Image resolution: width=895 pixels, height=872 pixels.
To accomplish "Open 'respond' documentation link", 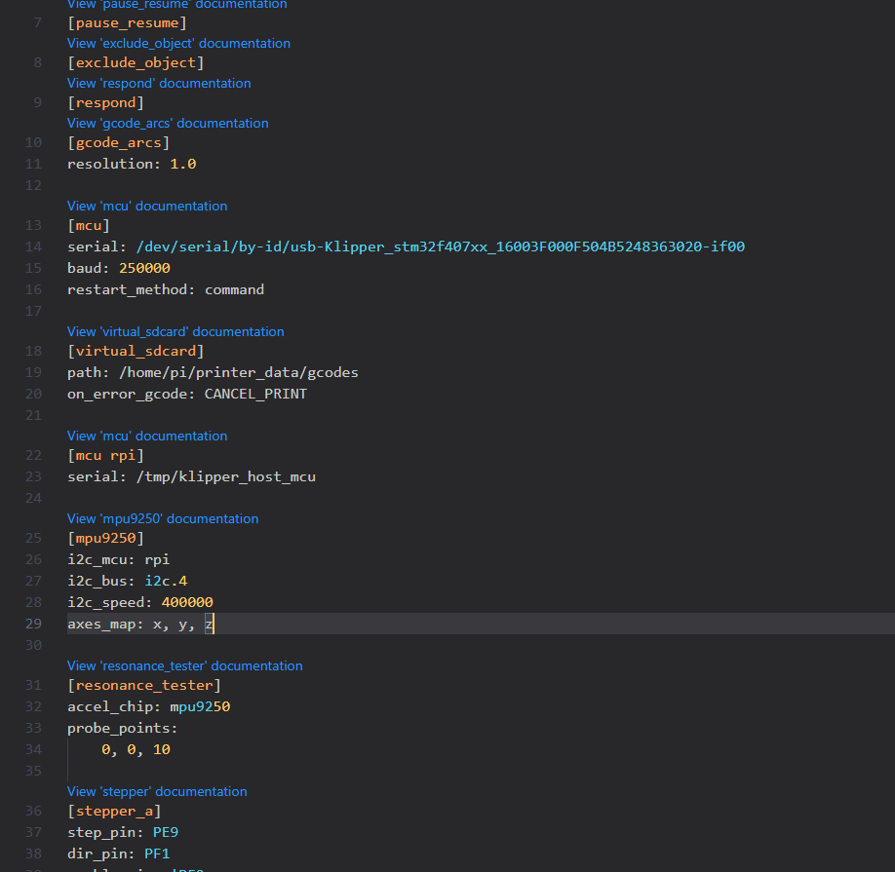I will coord(159,83).
